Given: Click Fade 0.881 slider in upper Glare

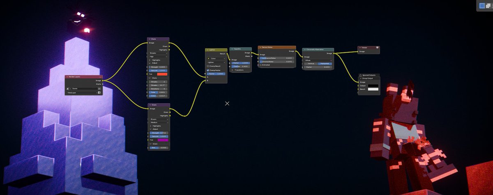Looking at the screenshot, I should (158, 92).
